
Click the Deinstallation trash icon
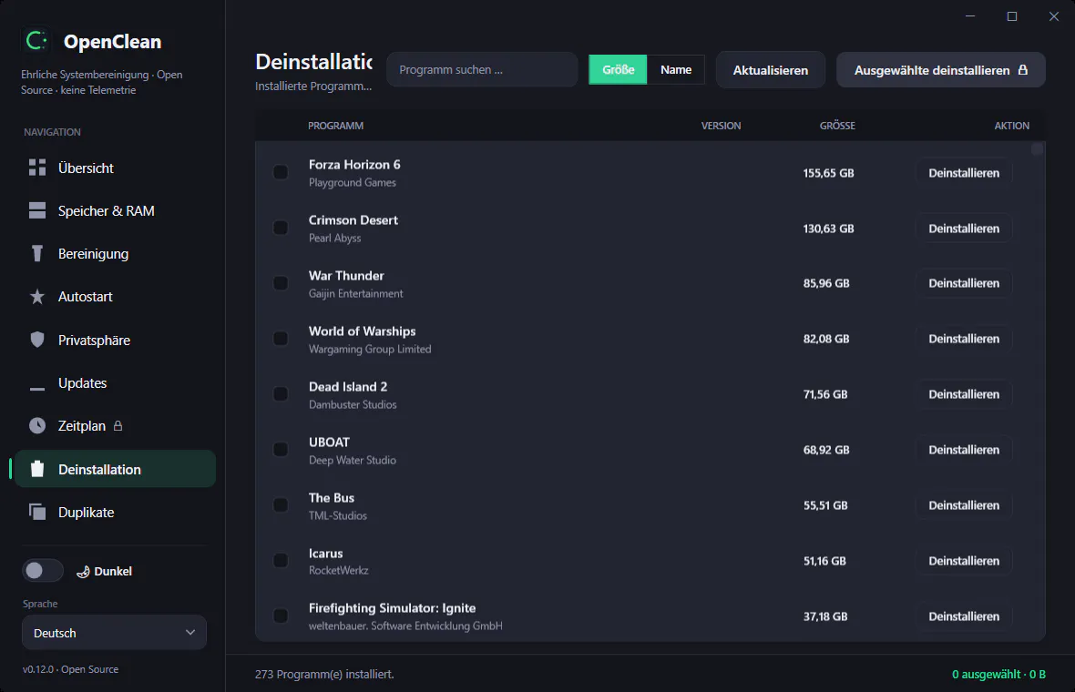tap(37, 469)
